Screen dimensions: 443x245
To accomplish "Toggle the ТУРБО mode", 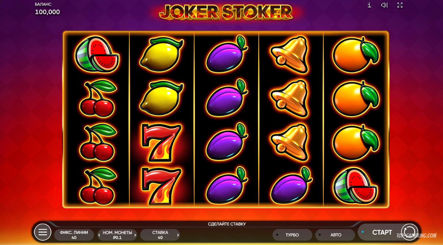I will (292, 235).
